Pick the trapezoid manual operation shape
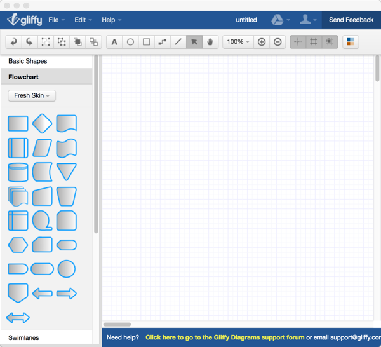The image size is (381, 347). tap(67, 196)
